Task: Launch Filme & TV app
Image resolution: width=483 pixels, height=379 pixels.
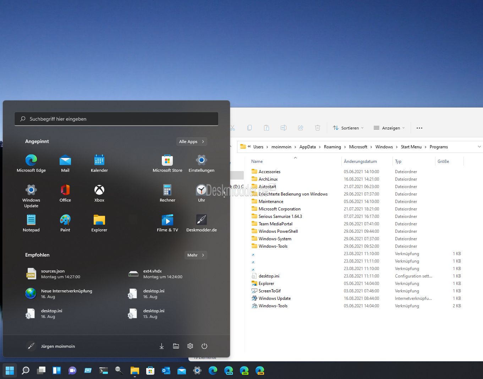Action: 168,223
